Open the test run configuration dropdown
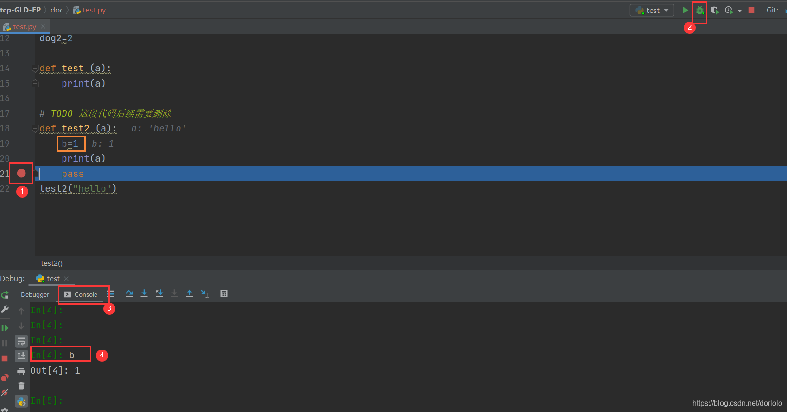787x412 pixels. tap(652, 10)
